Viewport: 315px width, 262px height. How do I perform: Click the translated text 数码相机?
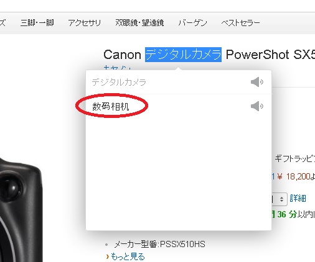pyautogui.click(x=111, y=107)
